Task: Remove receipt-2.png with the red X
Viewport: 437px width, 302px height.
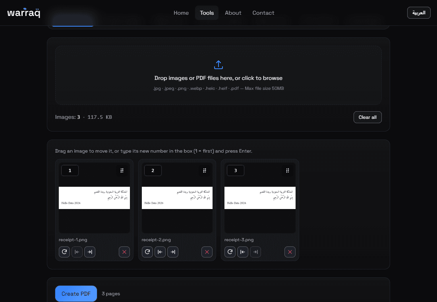Action: click(x=207, y=252)
